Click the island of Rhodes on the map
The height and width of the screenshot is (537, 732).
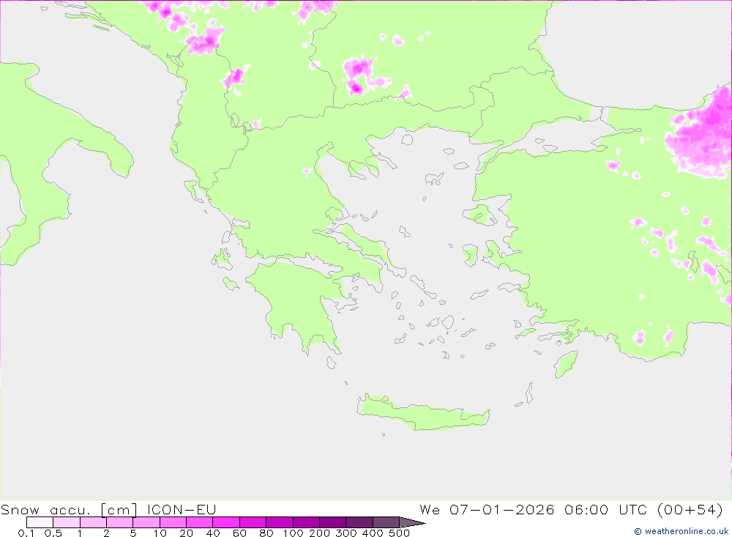pyautogui.click(x=565, y=364)
